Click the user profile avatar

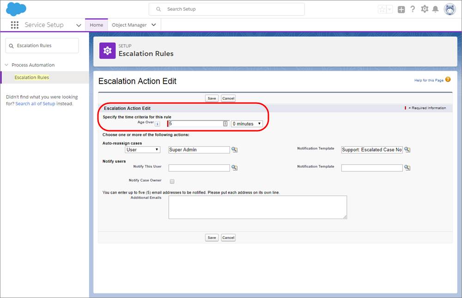450,9
